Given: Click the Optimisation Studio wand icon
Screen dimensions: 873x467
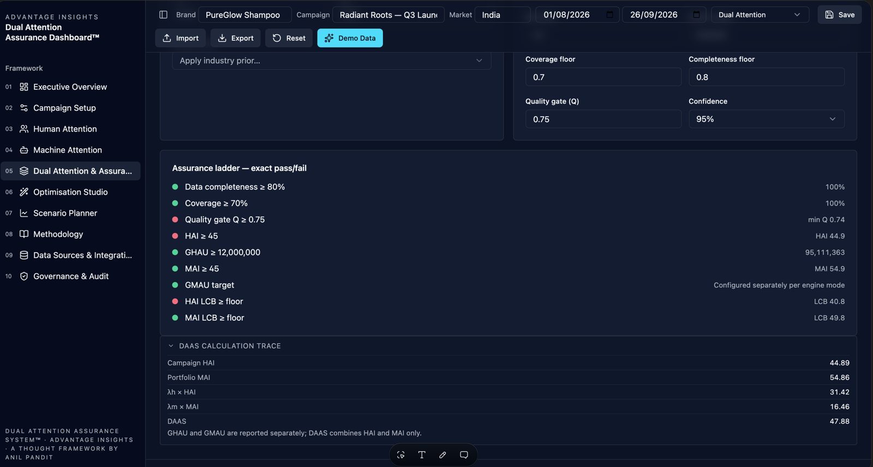Looking at the screenshot, I should [24, 192].
